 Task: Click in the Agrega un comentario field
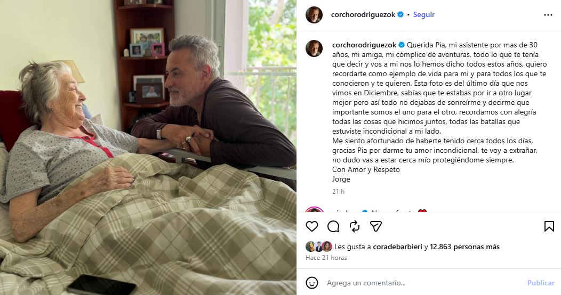click(424, 283)
